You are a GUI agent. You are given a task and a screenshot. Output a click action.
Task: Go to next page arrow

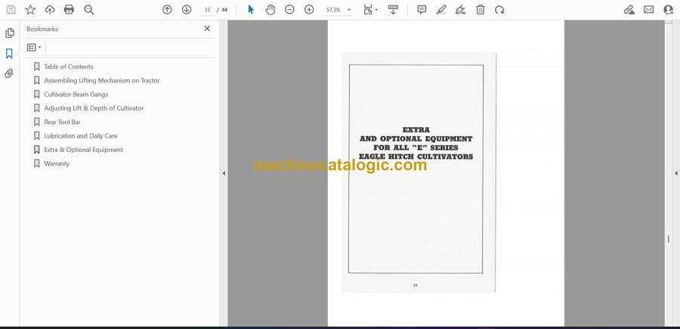pos(187,10)
